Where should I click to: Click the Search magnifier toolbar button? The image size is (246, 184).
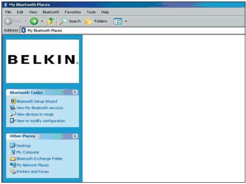(70, 21)
